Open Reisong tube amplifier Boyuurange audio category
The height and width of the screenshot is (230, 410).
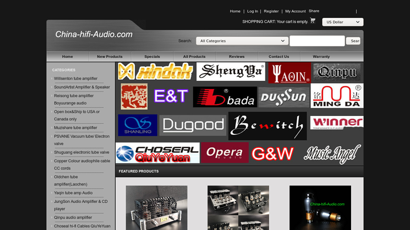click(74, 99)
